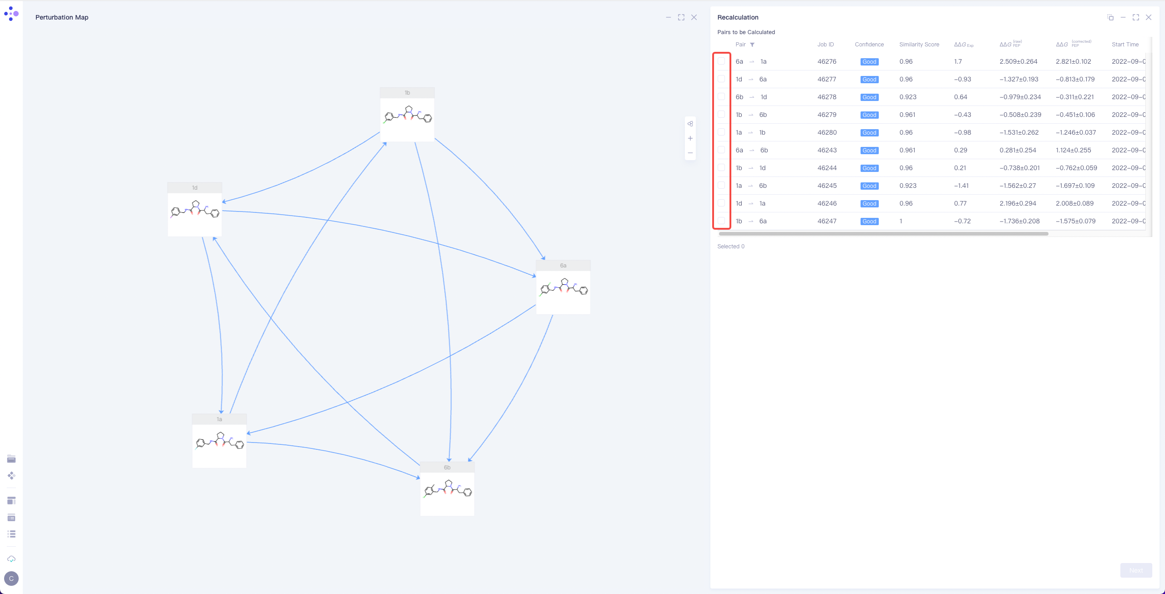Click the Job ID column header
The width and height of the screenshot is (1165, 594).
click(x=826, y=45)
